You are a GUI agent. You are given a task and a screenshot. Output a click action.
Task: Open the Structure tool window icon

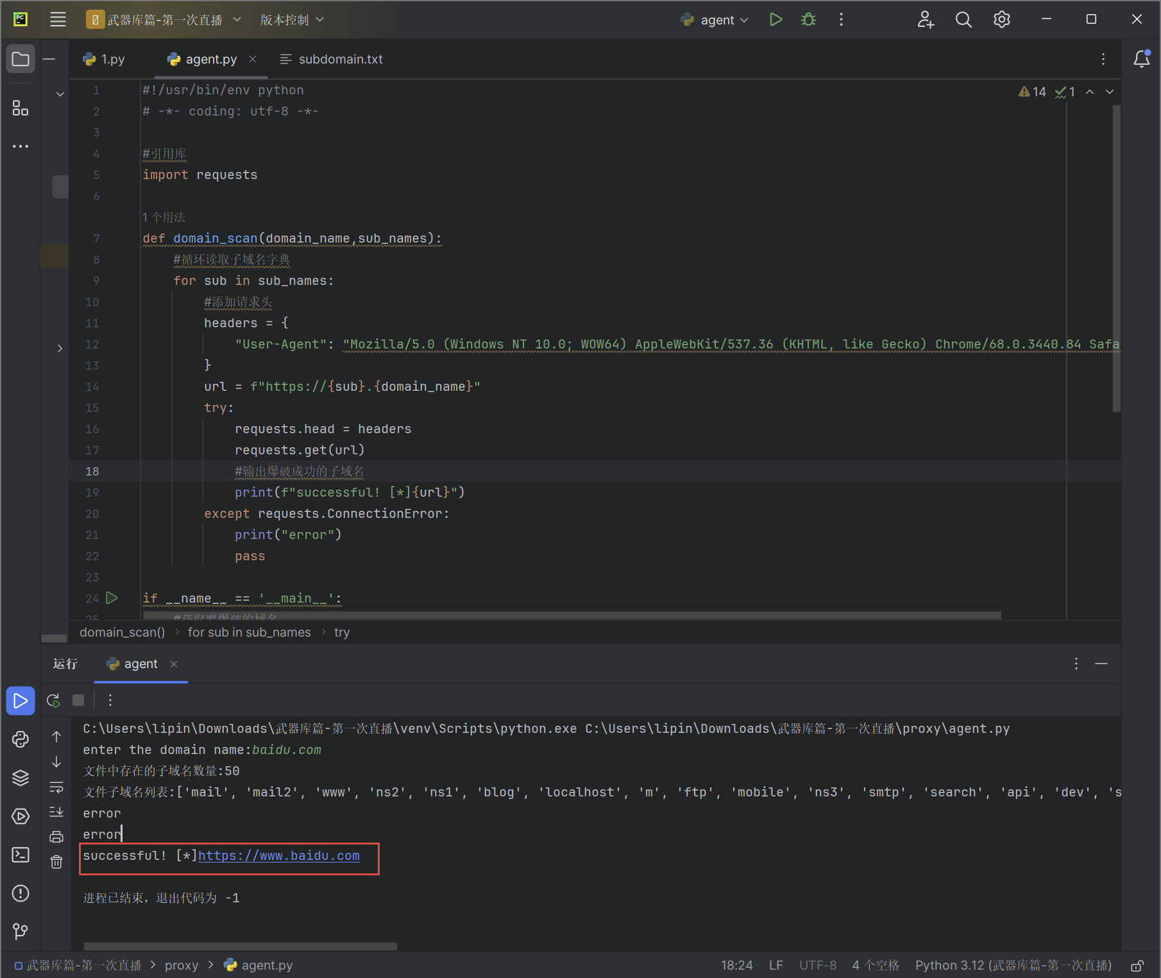tap(21, 108)
